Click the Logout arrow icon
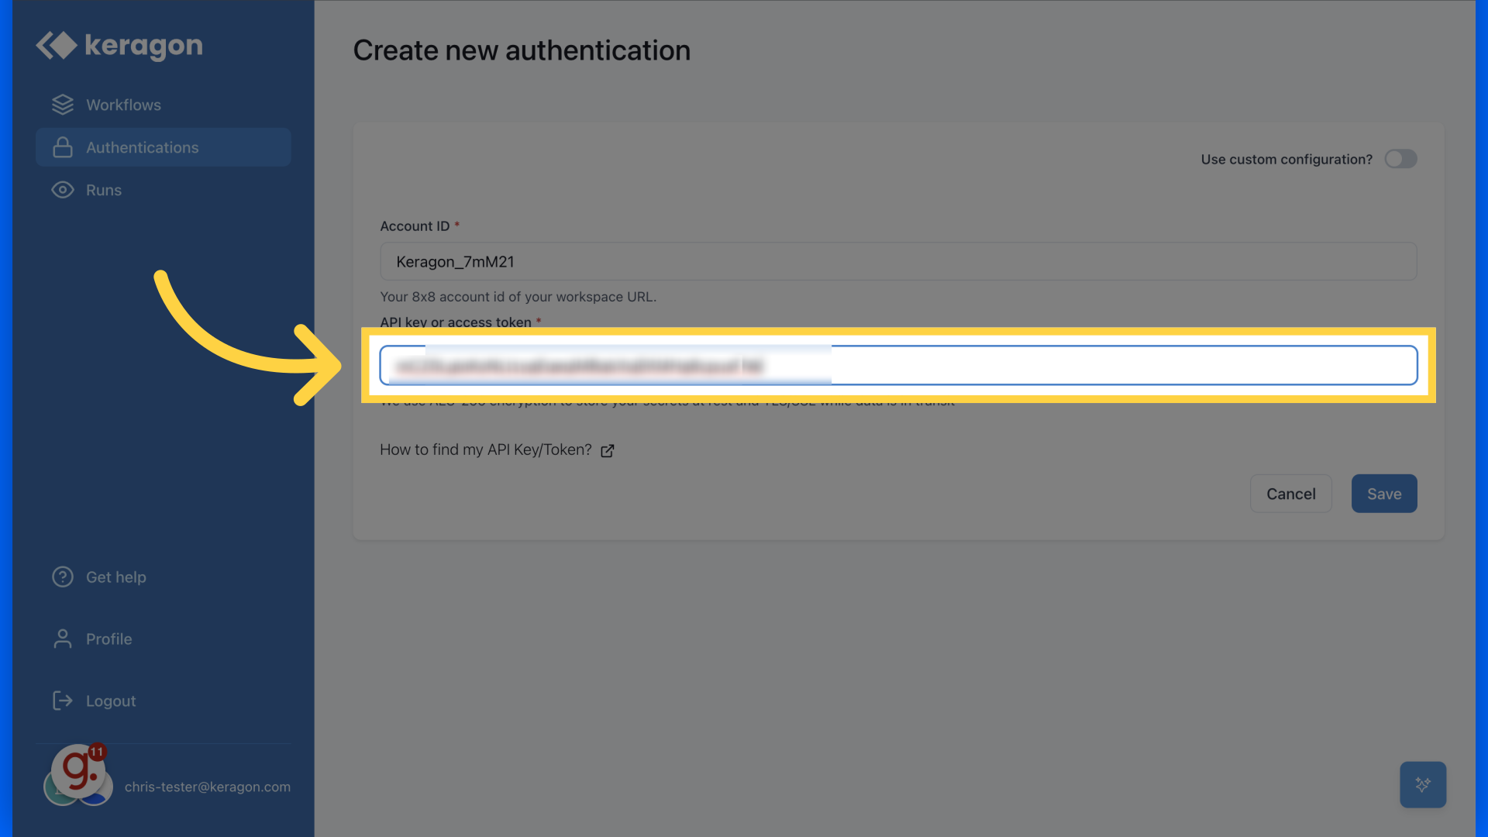This screenshot has height=837, width=1488. coord(62,701)
